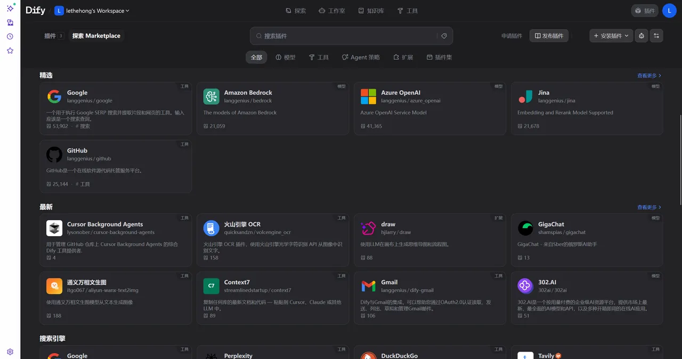Filter by 工具 category
The width and height of the screenshot is (682, 359).
pyautogui.click(x=319, y=57)
